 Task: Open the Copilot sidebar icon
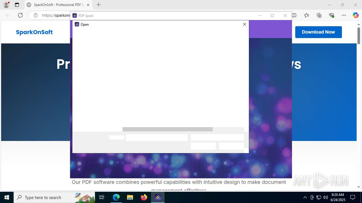pyautogui.click(x=355, y=15)
